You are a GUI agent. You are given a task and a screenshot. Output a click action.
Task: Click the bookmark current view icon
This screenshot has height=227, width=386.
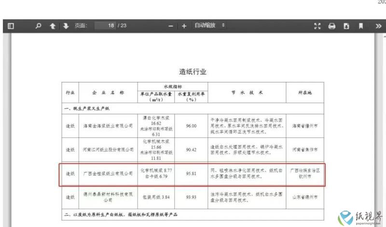[x=361, y=26]
